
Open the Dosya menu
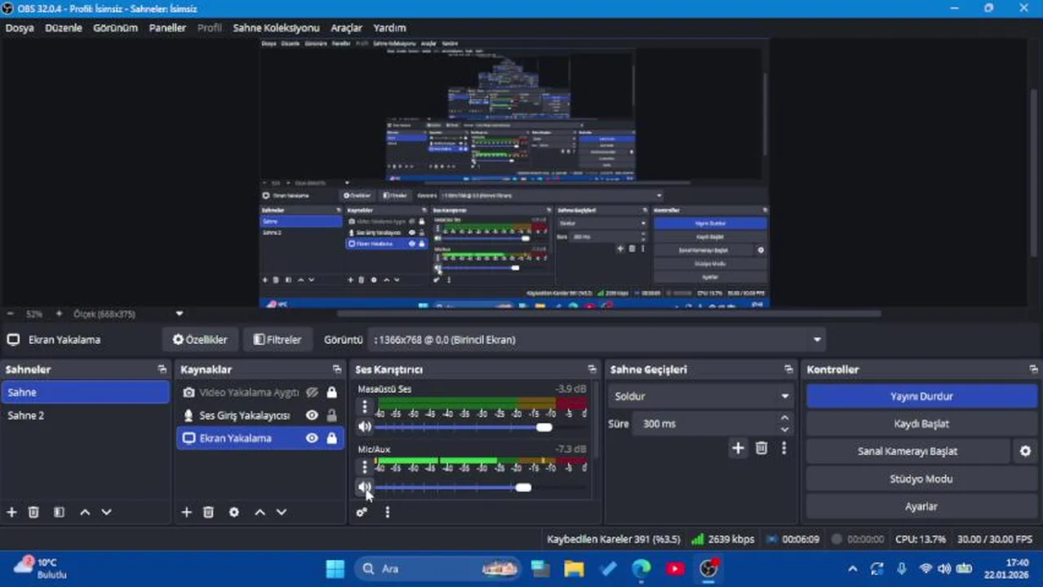coord(20,28)
